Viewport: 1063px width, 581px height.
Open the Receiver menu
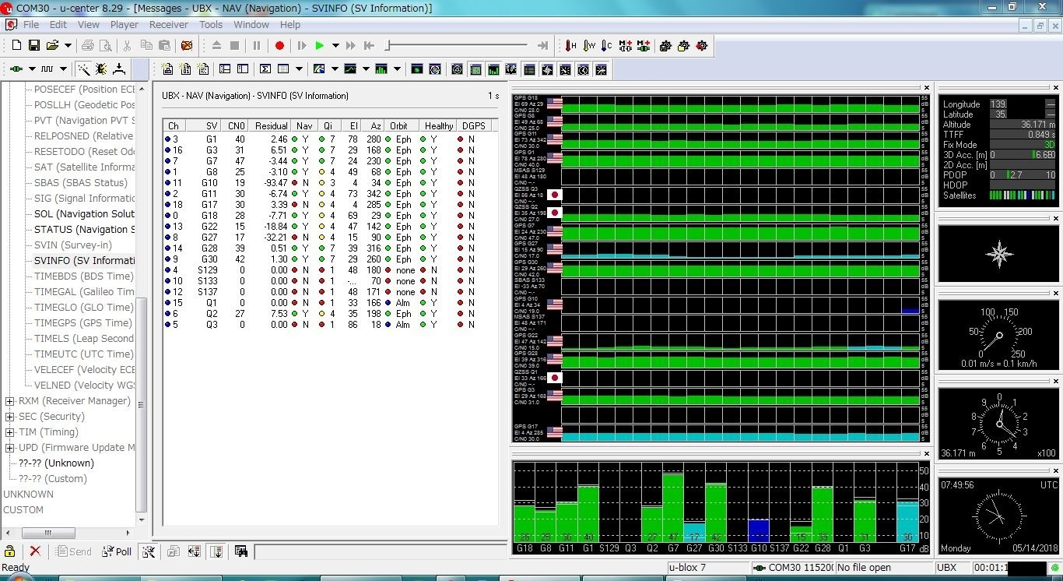pos(169,24)
